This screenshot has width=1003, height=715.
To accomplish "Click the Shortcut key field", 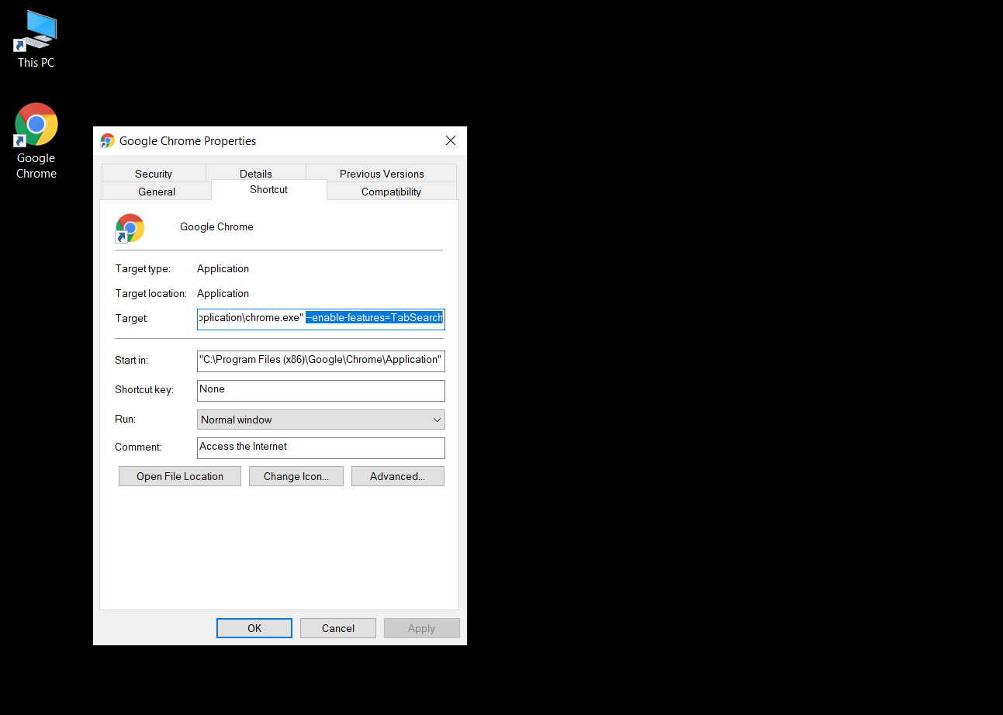I will 320,390.
